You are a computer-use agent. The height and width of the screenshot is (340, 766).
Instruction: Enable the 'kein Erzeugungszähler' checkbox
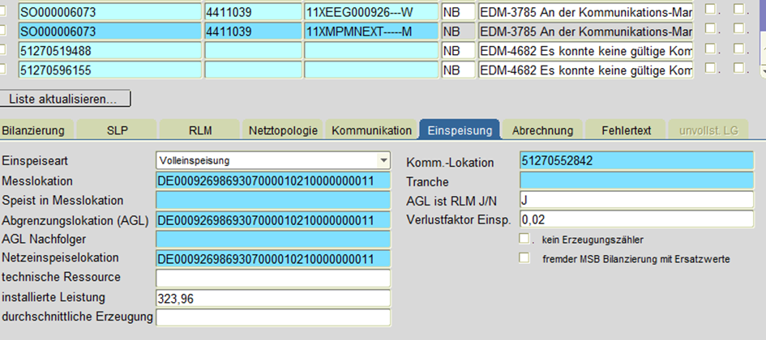[524, 239]
